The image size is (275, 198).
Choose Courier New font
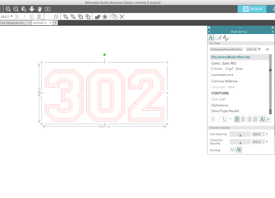point(223,87)
